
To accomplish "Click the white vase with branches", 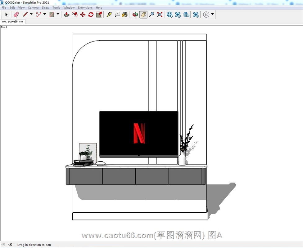I will (x=182, y=158).
